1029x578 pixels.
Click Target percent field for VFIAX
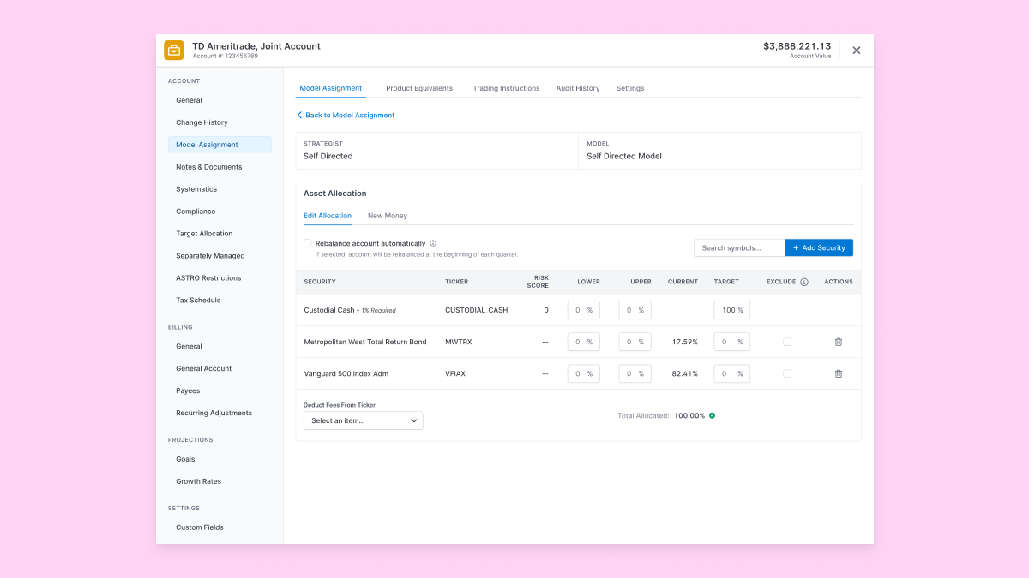tap(731, 373)
